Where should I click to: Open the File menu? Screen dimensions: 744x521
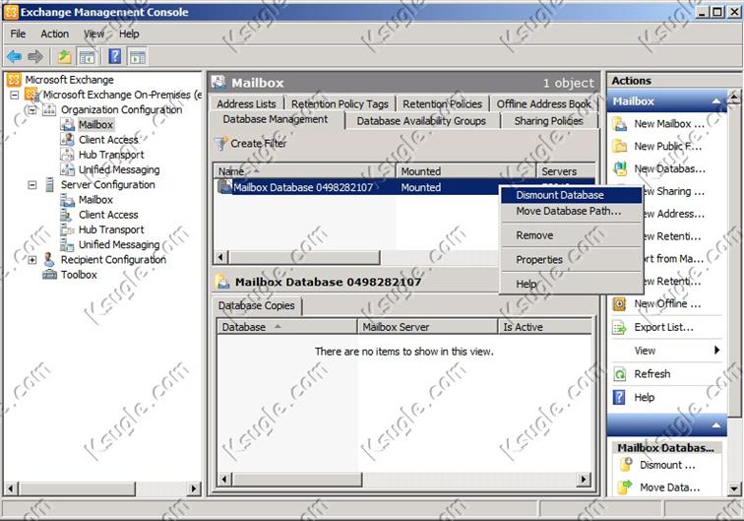18,33
